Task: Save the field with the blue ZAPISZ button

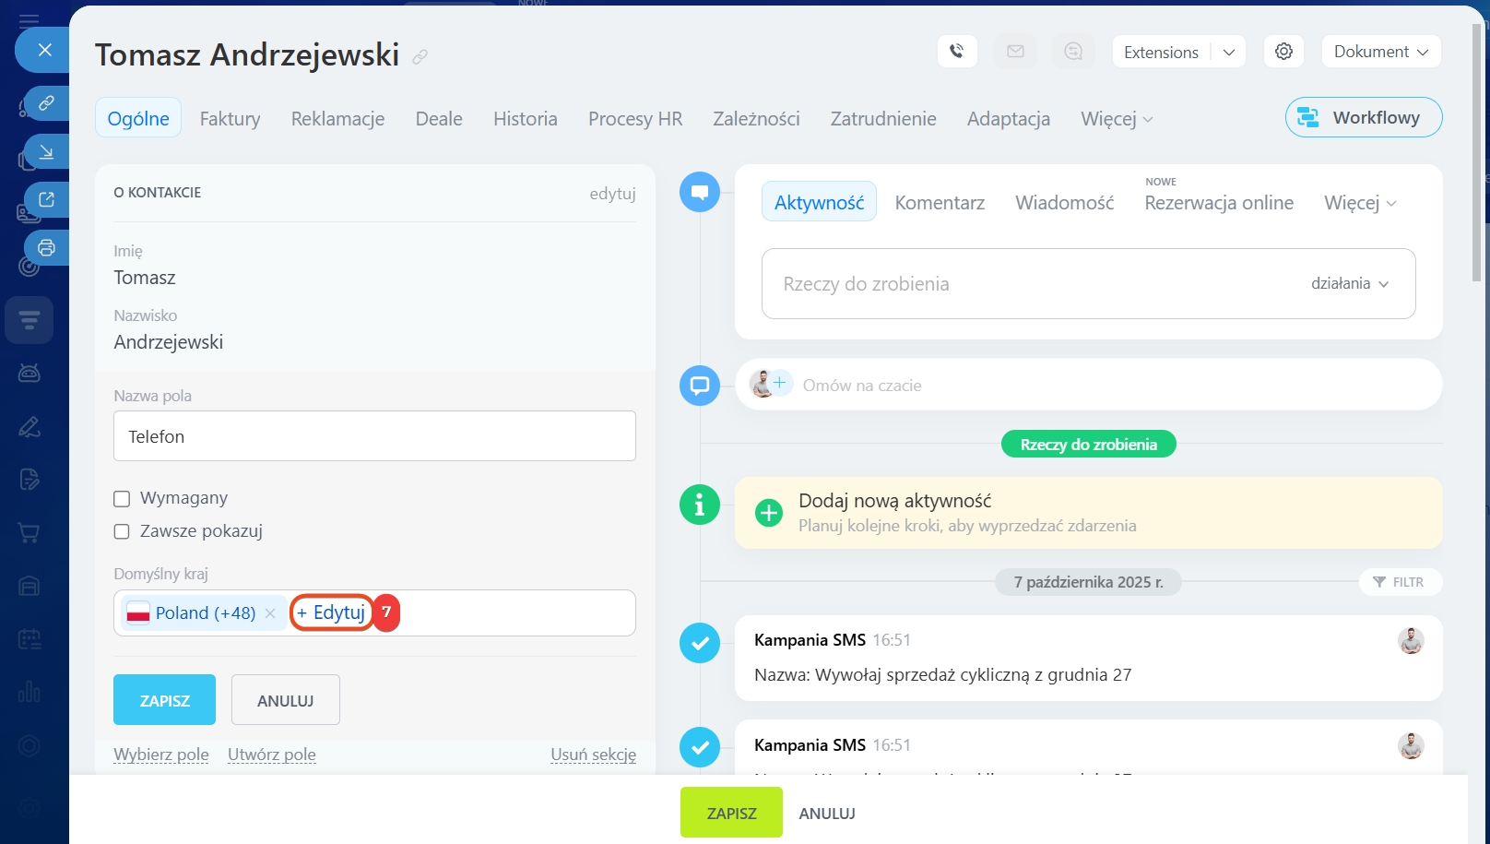Action: tap(165, 700)
